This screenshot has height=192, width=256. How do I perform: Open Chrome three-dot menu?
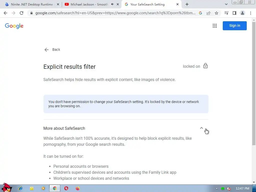[x=250, y=13]
